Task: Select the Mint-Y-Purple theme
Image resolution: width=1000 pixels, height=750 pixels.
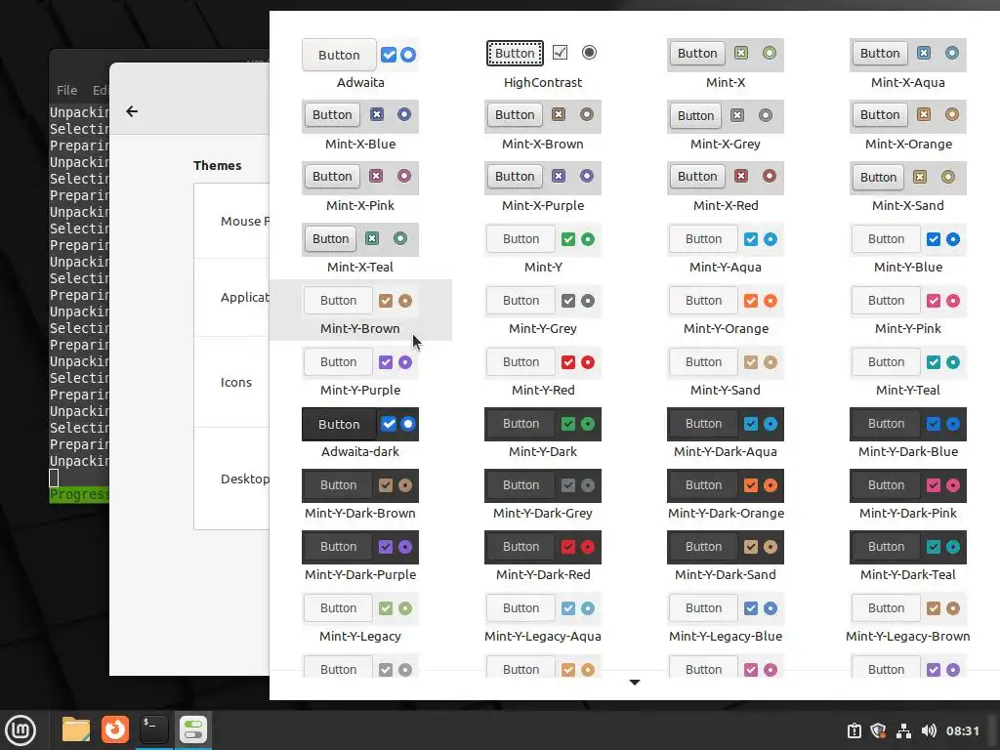Action: tap(360, 372)
